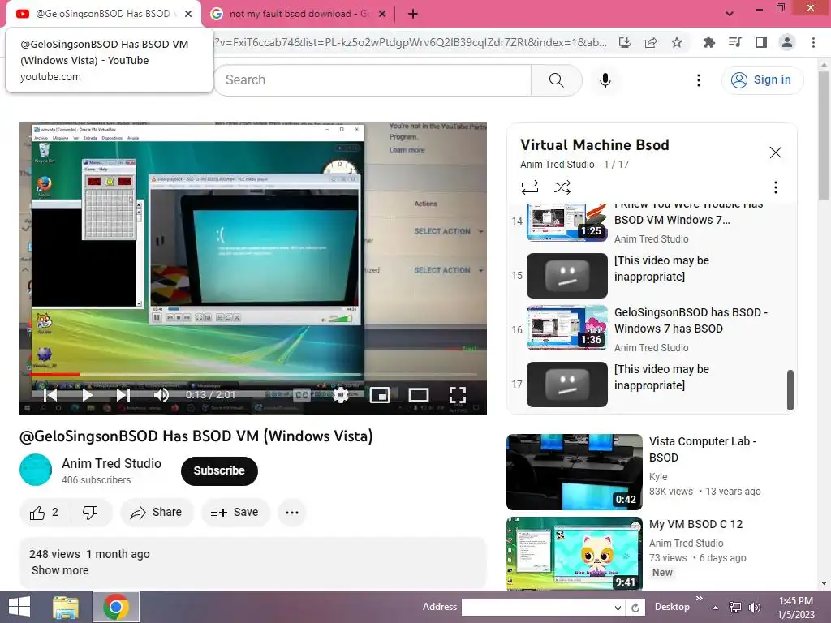The height and width of the screenshot is (623, 831).
Task: Open Chrome tab search chevron
Action: tap(730, 14)
